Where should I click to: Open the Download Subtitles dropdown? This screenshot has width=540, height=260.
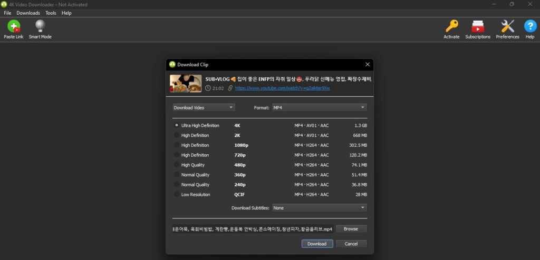pyautogui.click(x=319, y=208)
